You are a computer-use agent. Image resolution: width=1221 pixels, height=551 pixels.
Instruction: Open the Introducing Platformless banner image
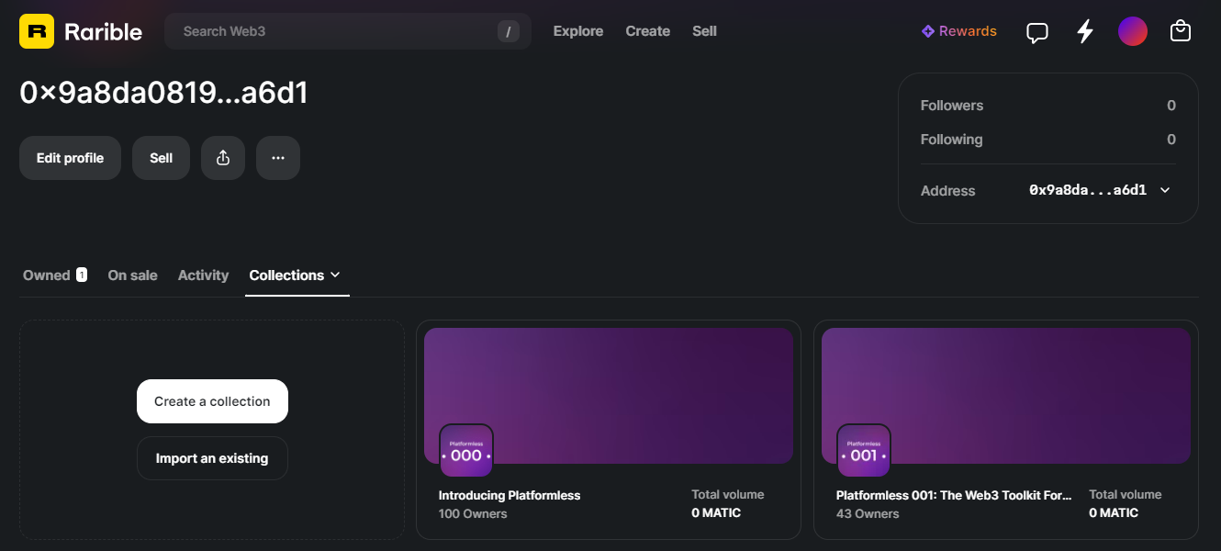[x=609, y=396]
